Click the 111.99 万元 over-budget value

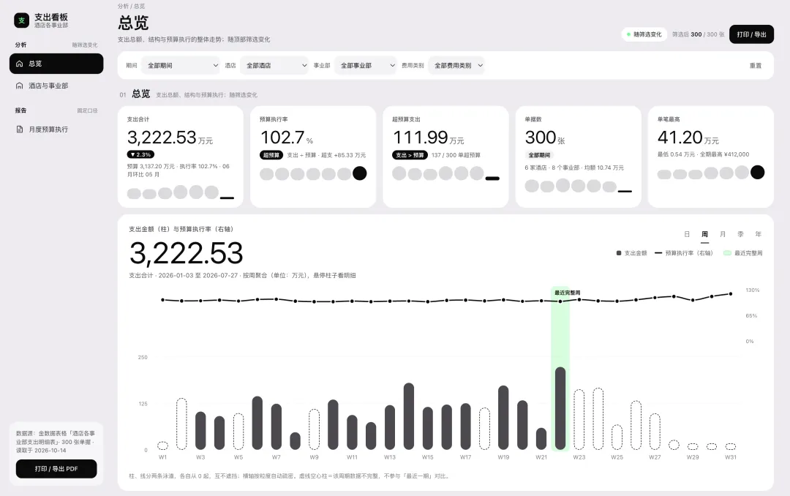428,137
